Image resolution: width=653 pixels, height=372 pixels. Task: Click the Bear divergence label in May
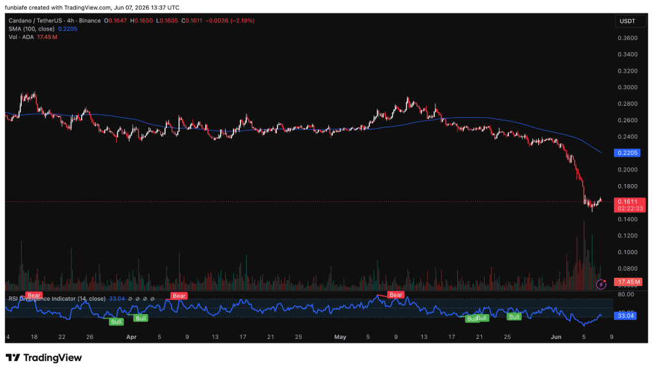395,295
